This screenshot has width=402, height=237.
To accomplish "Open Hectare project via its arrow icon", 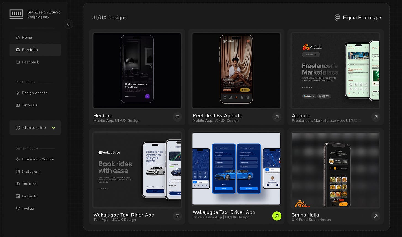I will coord(178,117).
